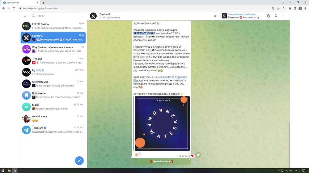This screenshot has width=309, height=173.
Task: Click the search-in-chat magnifier icon
Action: [x=276, y=16]
